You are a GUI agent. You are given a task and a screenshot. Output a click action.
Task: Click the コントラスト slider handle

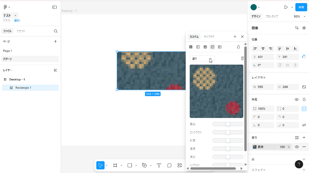228,132
